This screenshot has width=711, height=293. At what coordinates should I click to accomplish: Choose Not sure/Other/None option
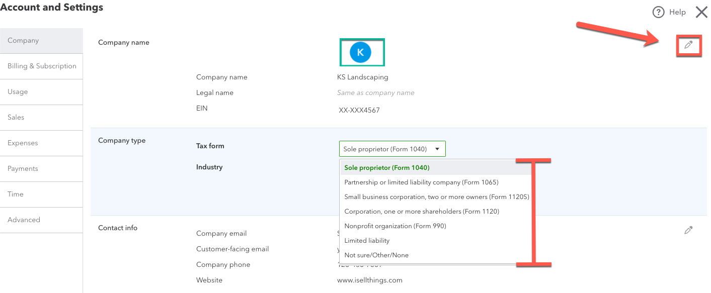coord(376,255)
